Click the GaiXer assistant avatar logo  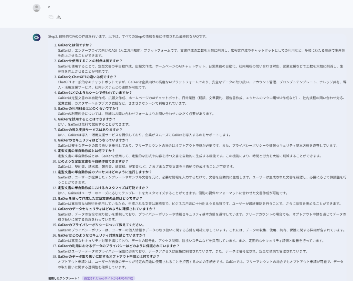point(37,38)
